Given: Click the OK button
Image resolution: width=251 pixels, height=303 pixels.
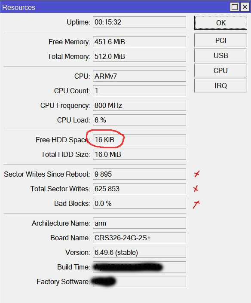Looking at the screenshot, I should pos(220,23).
